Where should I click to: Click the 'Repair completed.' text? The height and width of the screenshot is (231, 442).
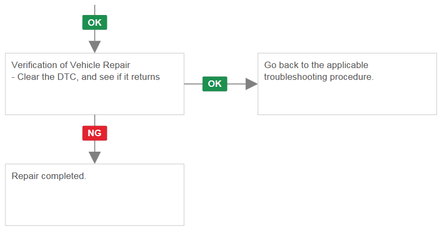(x=49, y=176)
